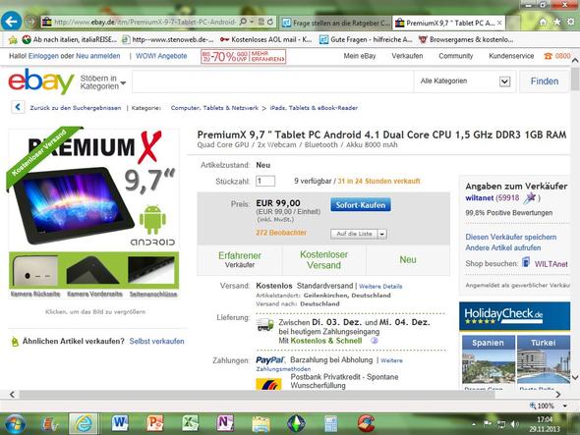
Task: Click the -70% Mehr Erfahren banner
Action: pos(244,57)
